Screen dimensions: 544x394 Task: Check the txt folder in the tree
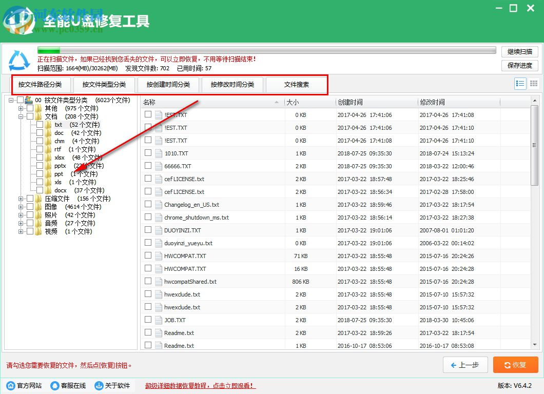click(40, 124)
